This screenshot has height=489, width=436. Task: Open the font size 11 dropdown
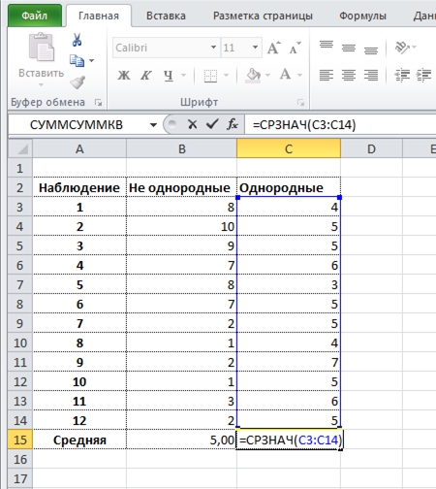255,48
